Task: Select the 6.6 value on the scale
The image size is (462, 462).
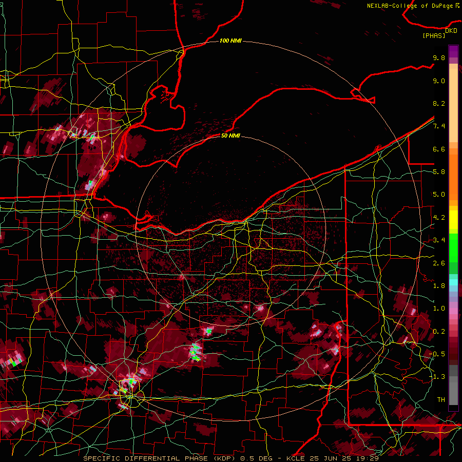Action: point(439,149)
